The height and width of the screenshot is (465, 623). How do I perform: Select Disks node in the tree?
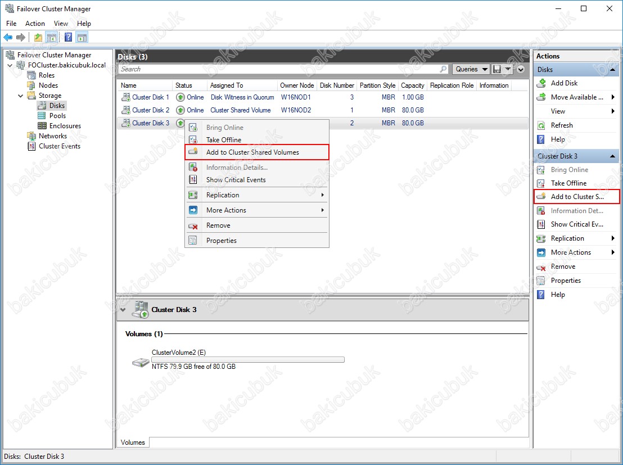57,105
